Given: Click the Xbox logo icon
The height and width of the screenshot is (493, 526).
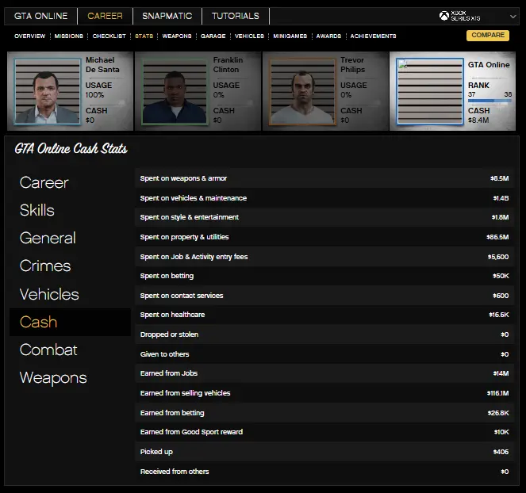Looking at the screenshot, I should pyautogui.click(x=444, y=16).
